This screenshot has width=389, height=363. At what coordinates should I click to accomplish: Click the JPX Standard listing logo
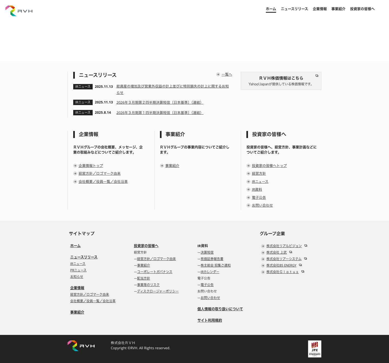(314, 349)
